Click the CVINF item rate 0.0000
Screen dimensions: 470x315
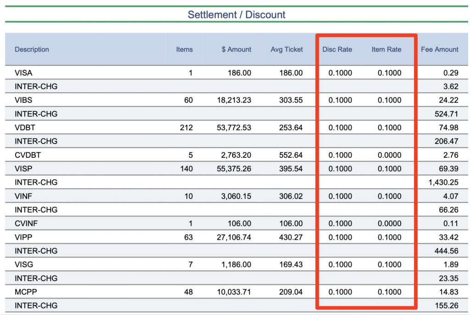point(389,224)
